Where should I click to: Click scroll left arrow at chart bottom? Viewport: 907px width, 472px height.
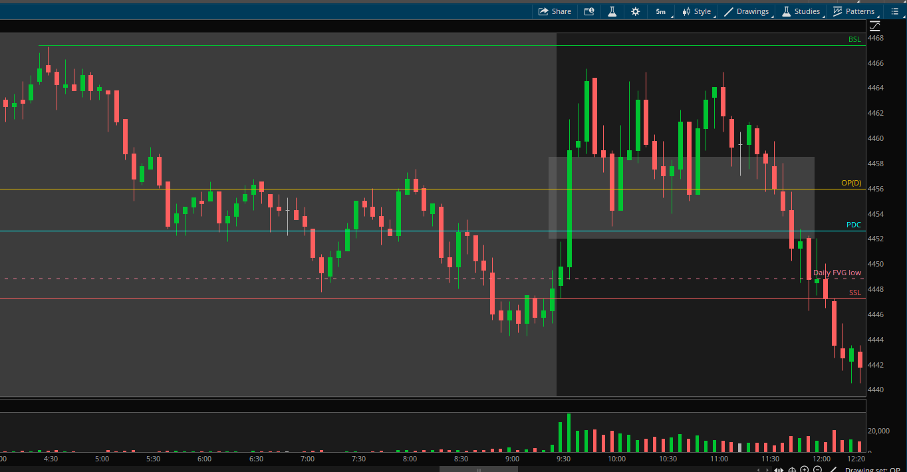758,469
